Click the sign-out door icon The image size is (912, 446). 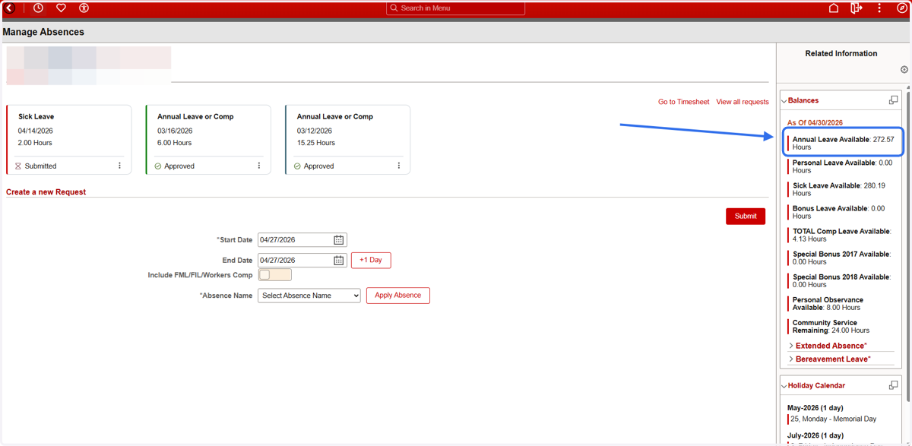tap(857, 8)
